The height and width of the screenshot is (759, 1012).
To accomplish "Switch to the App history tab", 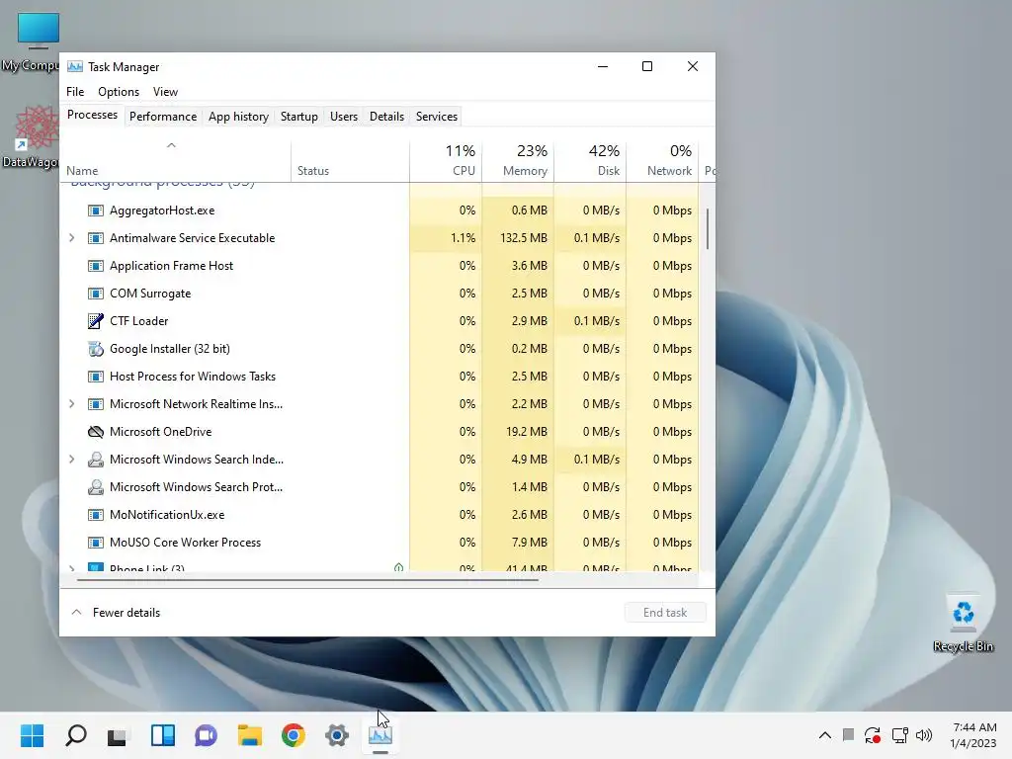I will 238,117.
